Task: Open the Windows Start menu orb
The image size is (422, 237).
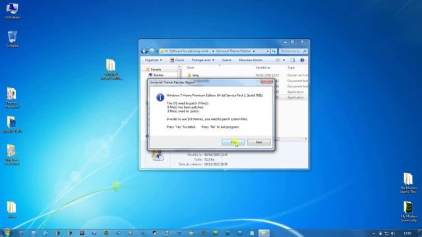Action: pos(7,232)
